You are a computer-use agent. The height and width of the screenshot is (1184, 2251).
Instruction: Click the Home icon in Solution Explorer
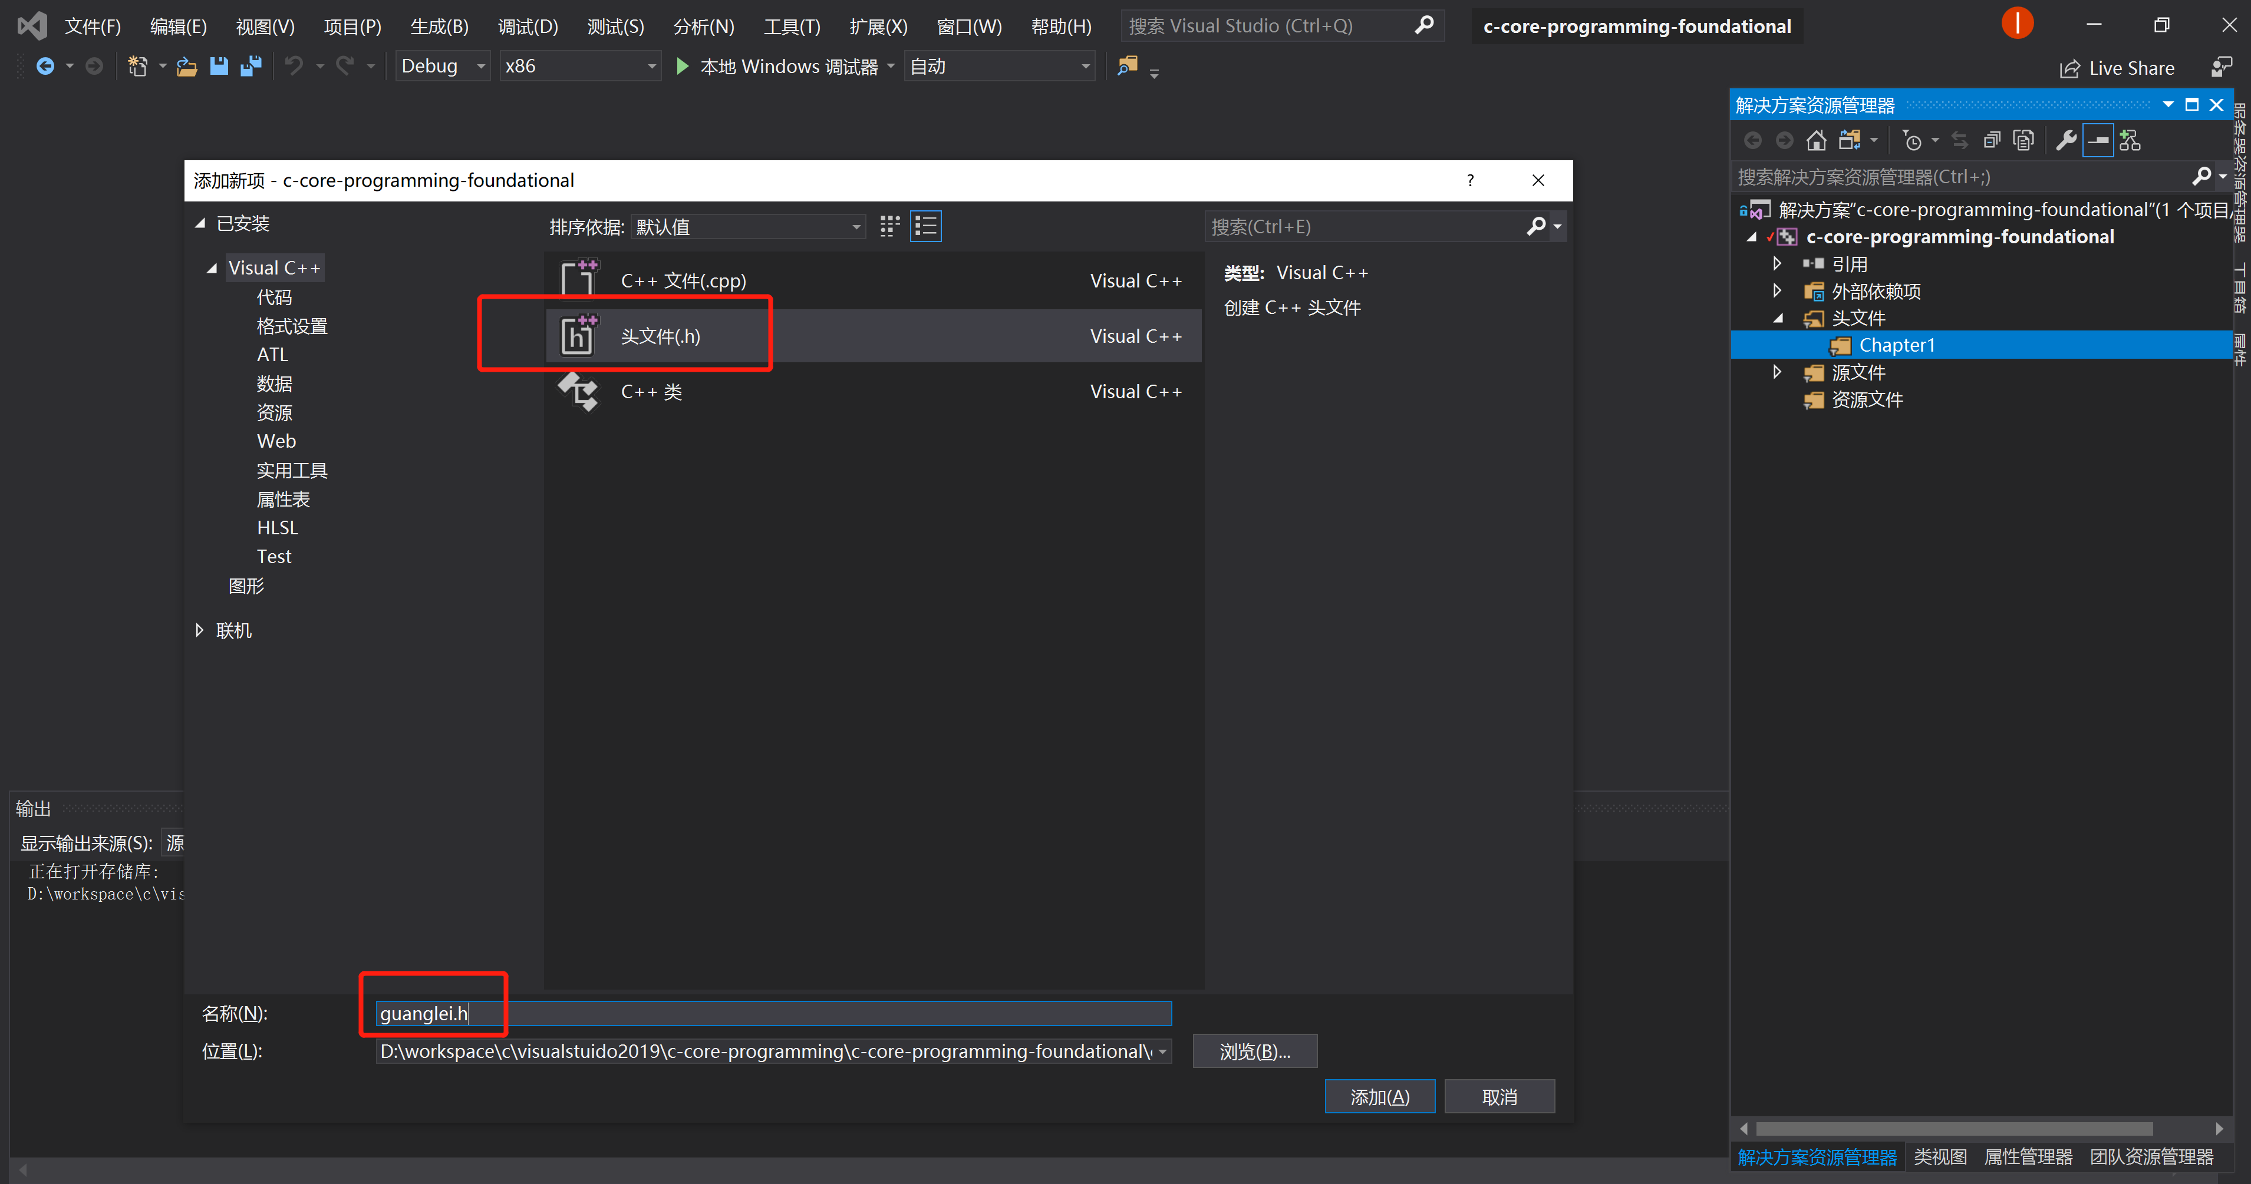[1816, 141]
